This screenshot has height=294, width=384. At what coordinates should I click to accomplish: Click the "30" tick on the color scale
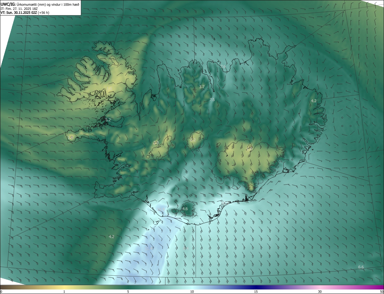[x=320, y=292]
